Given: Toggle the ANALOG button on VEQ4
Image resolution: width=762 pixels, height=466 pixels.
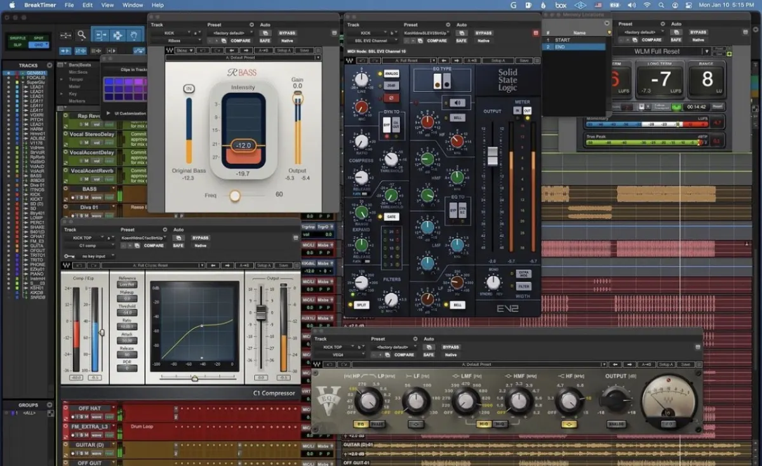Looking at the screenshot, I should coord(616,424).
